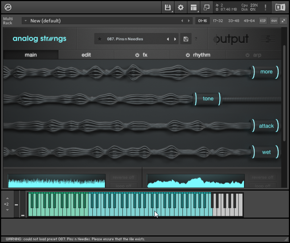Toggle right layer loop off button
Screen dimensions: 290x243
coord(262,185)
